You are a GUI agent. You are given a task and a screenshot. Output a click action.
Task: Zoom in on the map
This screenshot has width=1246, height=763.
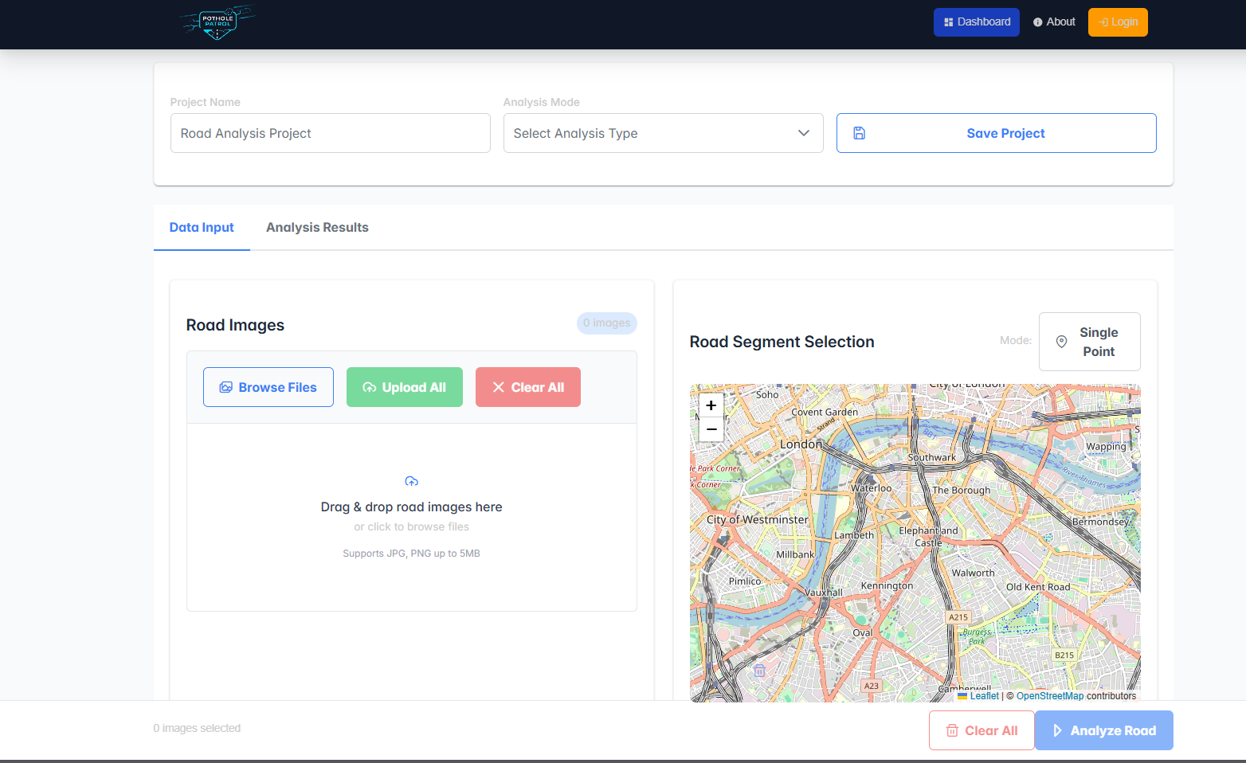[711, 405]
